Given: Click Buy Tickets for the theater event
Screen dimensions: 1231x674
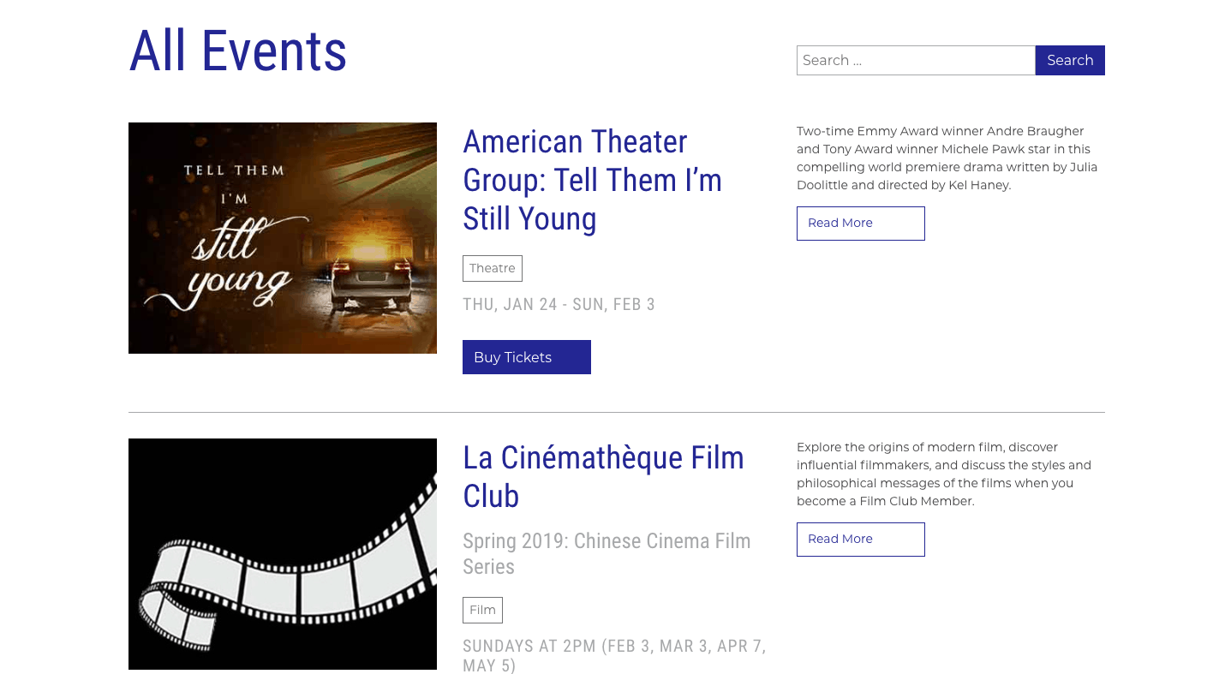Looking at the screenshot, I should [527, 357].
